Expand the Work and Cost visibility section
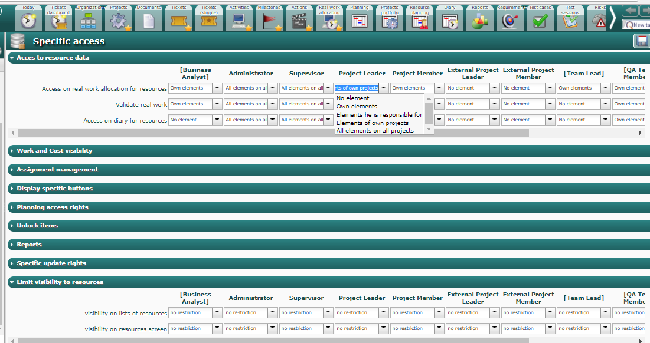 point(54,151)
